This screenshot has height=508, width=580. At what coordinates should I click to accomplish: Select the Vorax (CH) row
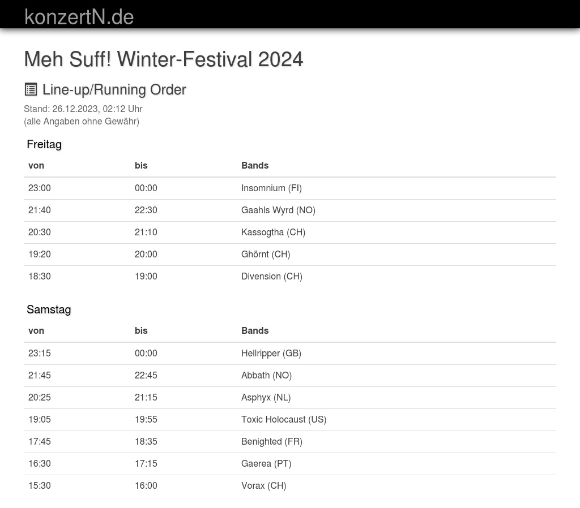[x=263, y=485]
